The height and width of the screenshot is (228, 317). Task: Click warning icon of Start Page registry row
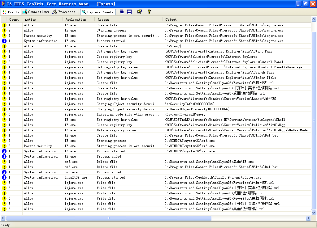click(x=4, y=52)
